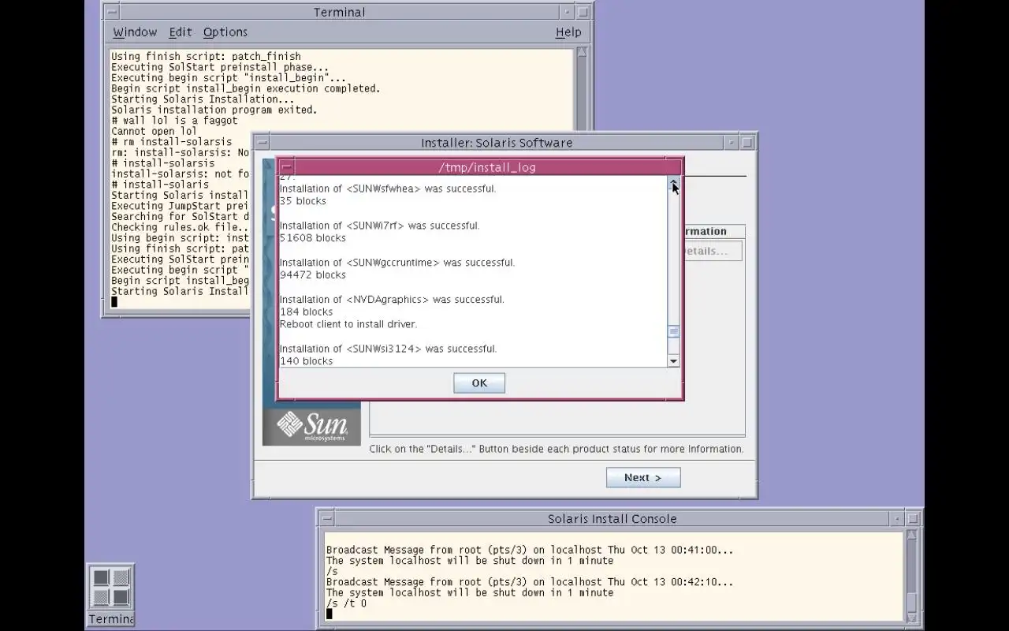Click the "Reboot client to install driver." line
The height and width of the screenshot is (631, 1009).
point(348,324)
